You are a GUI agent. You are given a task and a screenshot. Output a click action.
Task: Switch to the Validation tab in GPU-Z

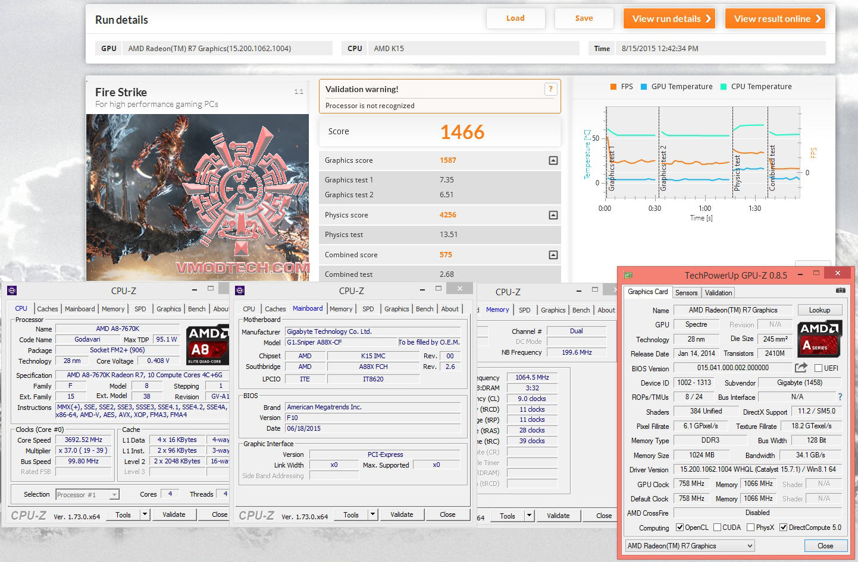click(718, 293)
